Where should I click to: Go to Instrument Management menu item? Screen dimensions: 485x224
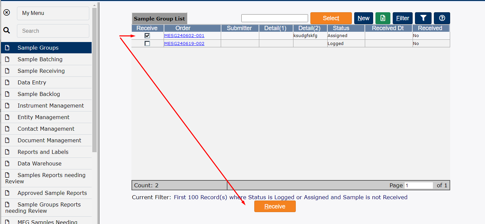click(50, 106)
